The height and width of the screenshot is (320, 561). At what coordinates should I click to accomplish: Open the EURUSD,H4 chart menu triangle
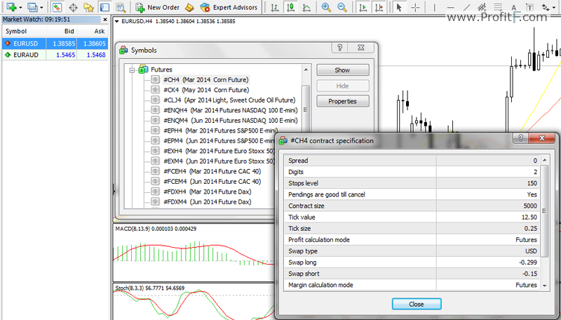[x=116, y=22]
